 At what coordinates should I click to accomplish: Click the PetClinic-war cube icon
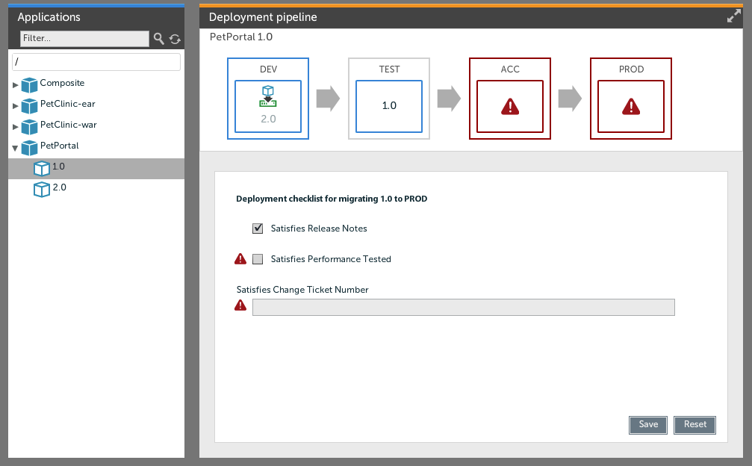click(29, 126)
